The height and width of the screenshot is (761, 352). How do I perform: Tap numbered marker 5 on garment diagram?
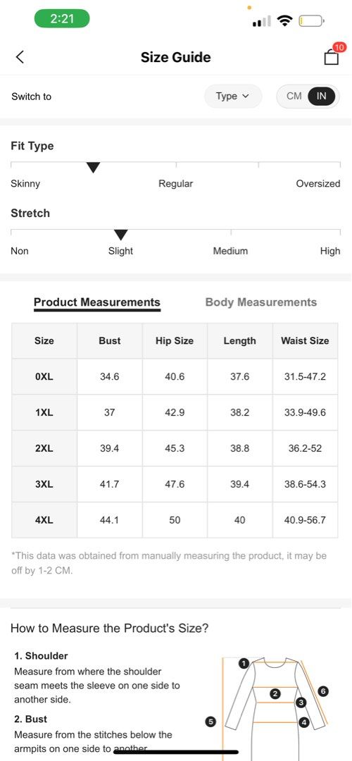[210, 722]
